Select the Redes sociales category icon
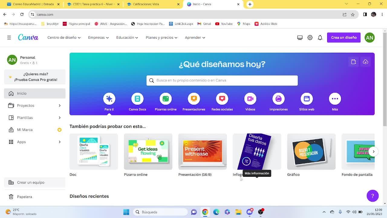 pyautogui.click(x=222, y=99)
